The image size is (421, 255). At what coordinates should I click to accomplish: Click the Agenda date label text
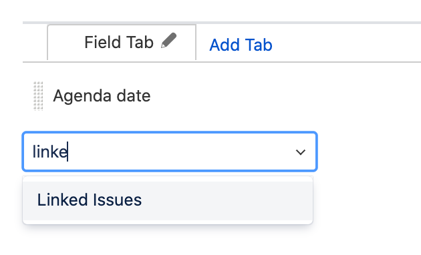(102, 96)
